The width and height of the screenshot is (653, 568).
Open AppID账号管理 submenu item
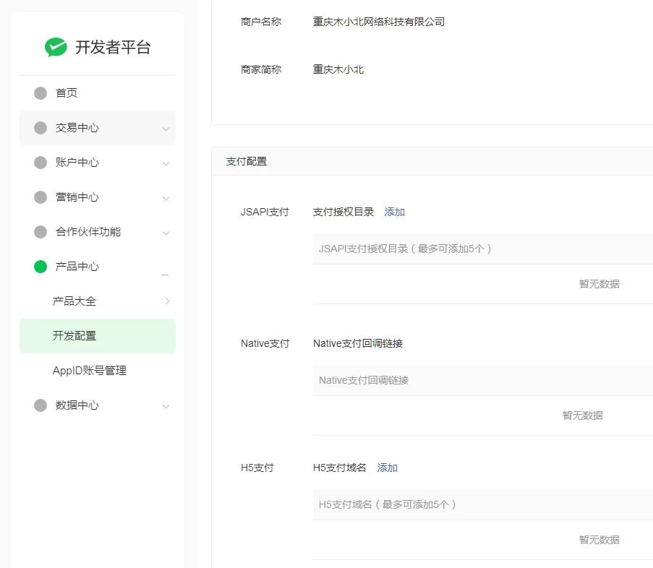point(98,370)
